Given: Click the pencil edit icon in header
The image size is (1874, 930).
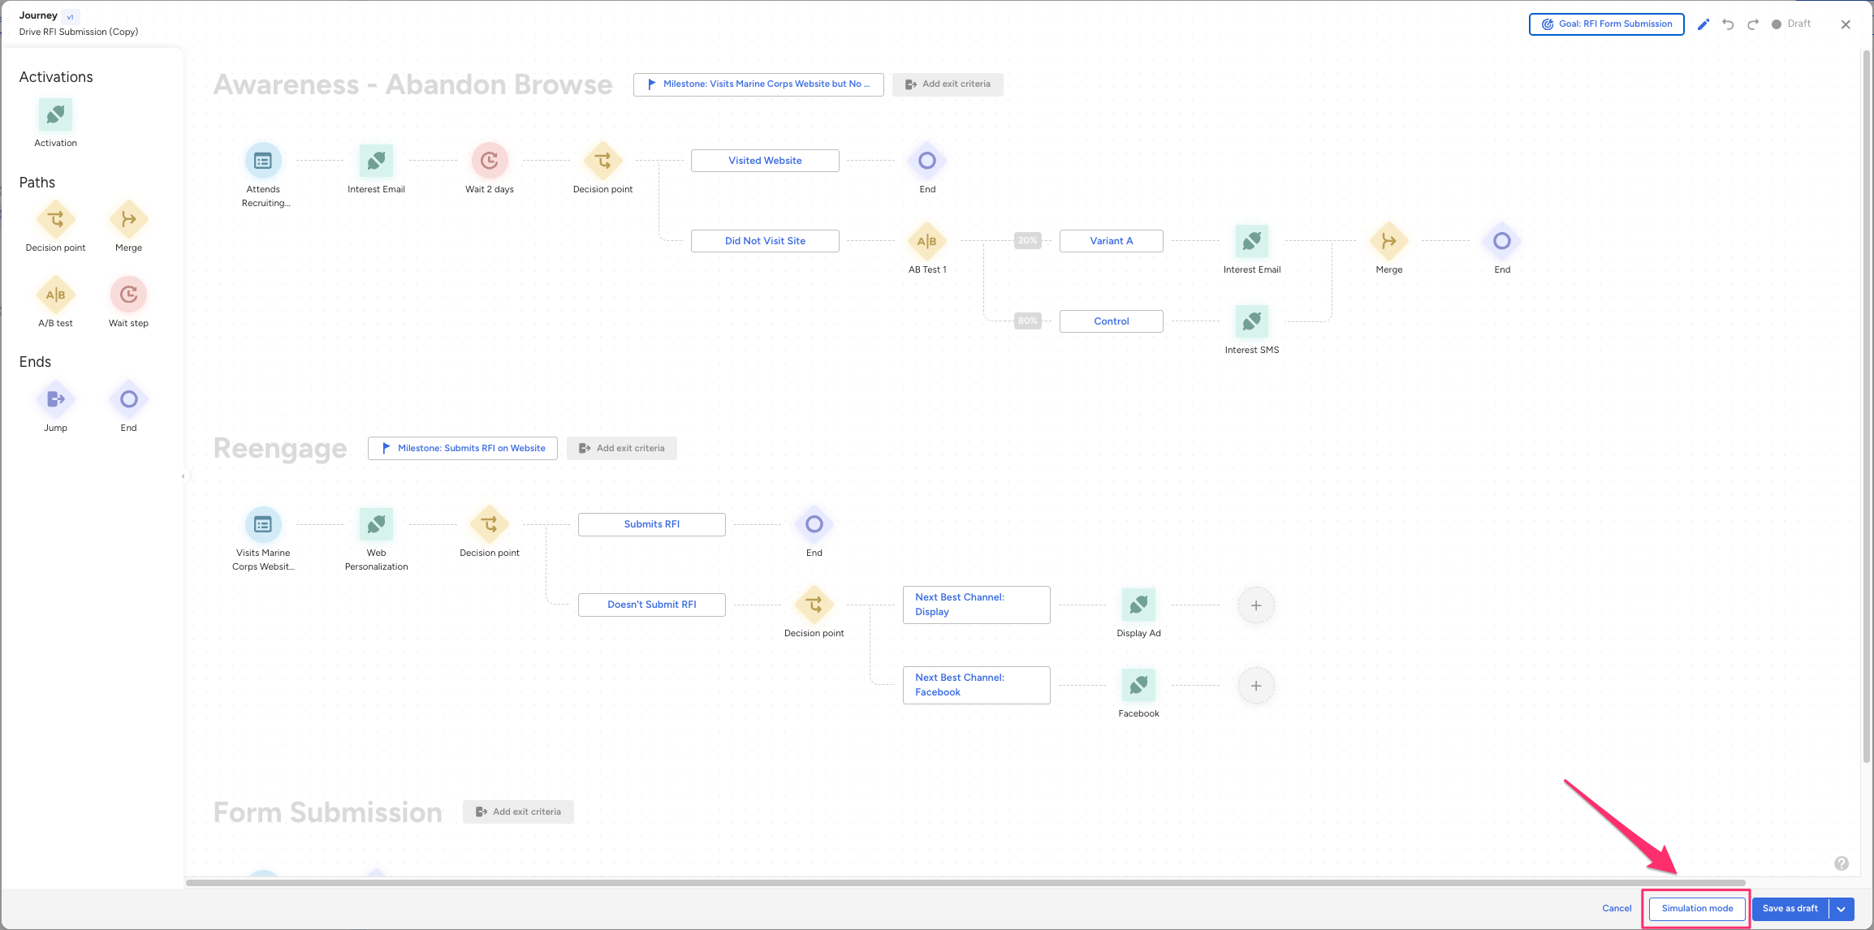Looking at the screenshot, I should 1703,24.
